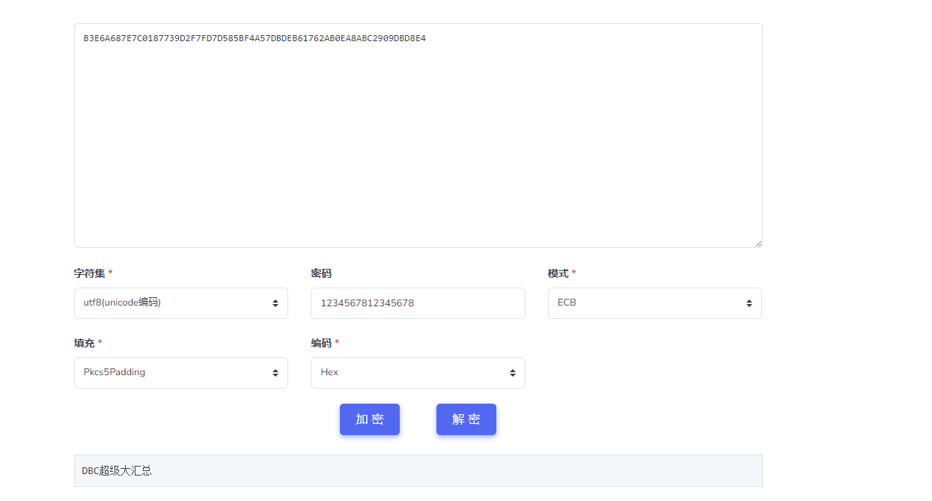Click the 解密 decrypt button
932x501 pixels.
pos(466,419)
